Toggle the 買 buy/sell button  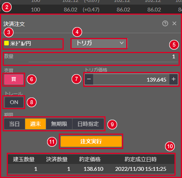point(14,79)
